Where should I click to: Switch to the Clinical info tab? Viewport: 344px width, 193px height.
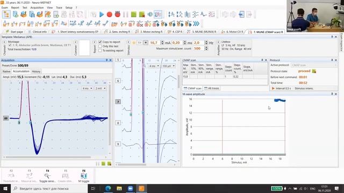[x=37, y=32]
